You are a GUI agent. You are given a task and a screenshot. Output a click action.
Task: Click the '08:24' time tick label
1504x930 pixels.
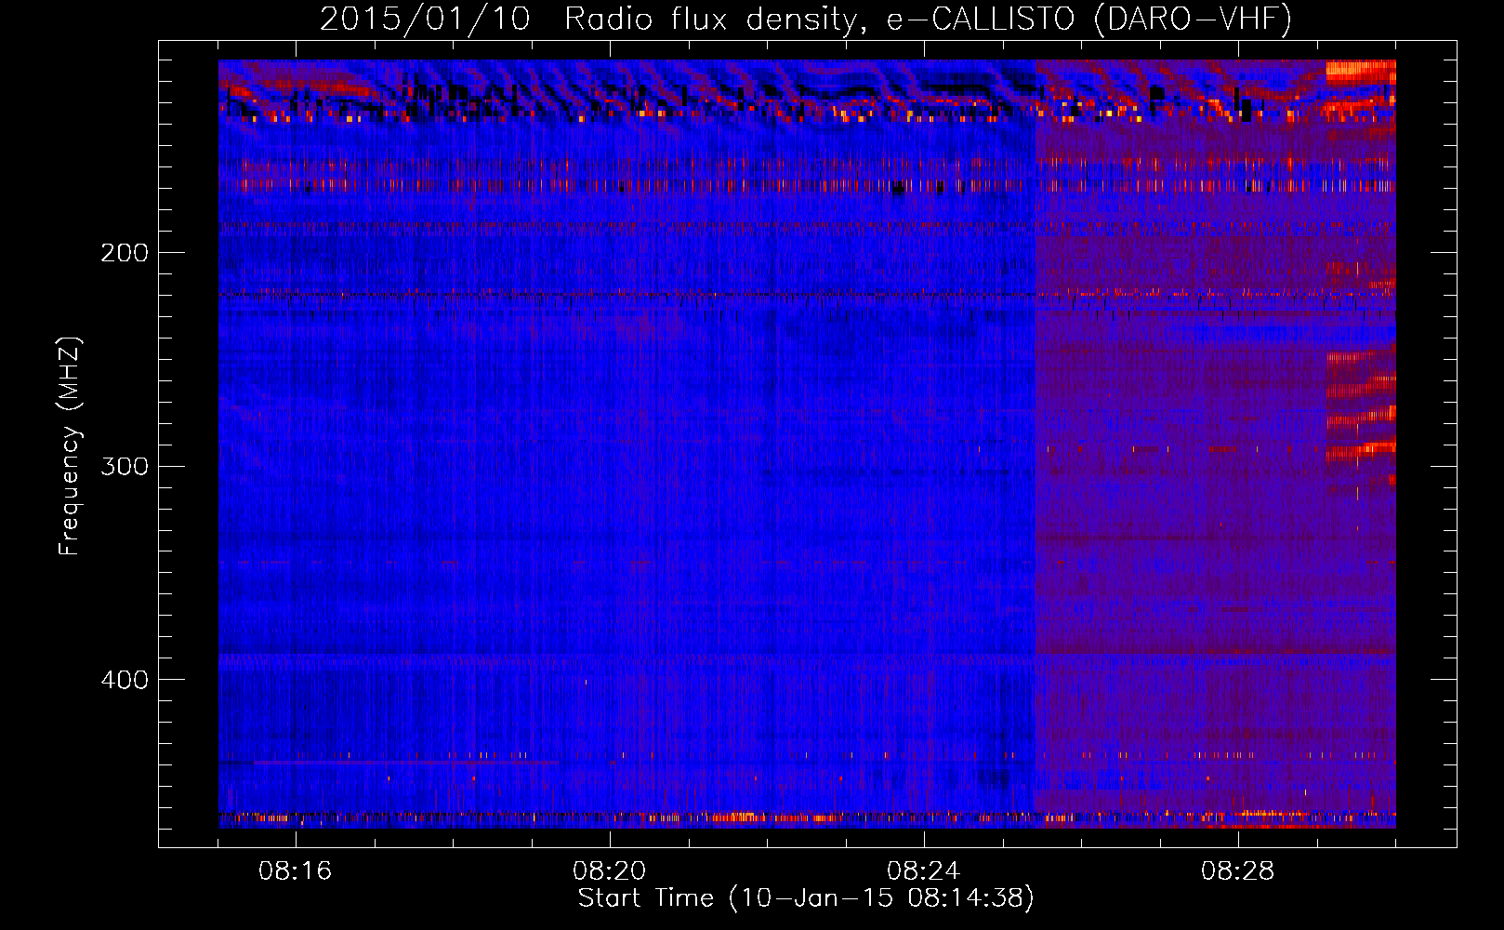click(924, 871)
